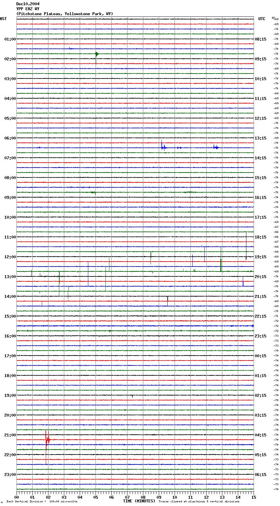The height and width of the screenshot is (506, 280).
Task: Click the 16:15 UTC time label
Action: coord(261,198)
